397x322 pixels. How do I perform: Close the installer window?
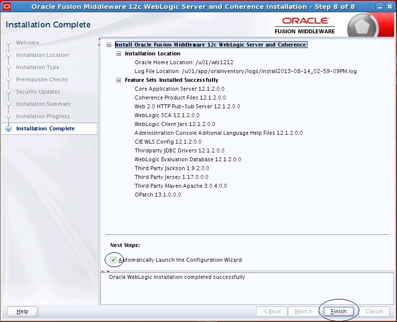tap(389, 6)
